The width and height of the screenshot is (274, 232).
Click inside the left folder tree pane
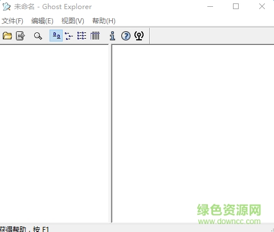[x=54, y=134]
